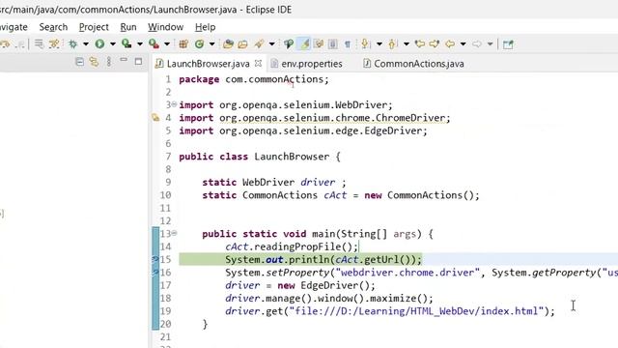Click the warning marker on line 4
This screenshot has height=348, width=618.
(155, 118)
